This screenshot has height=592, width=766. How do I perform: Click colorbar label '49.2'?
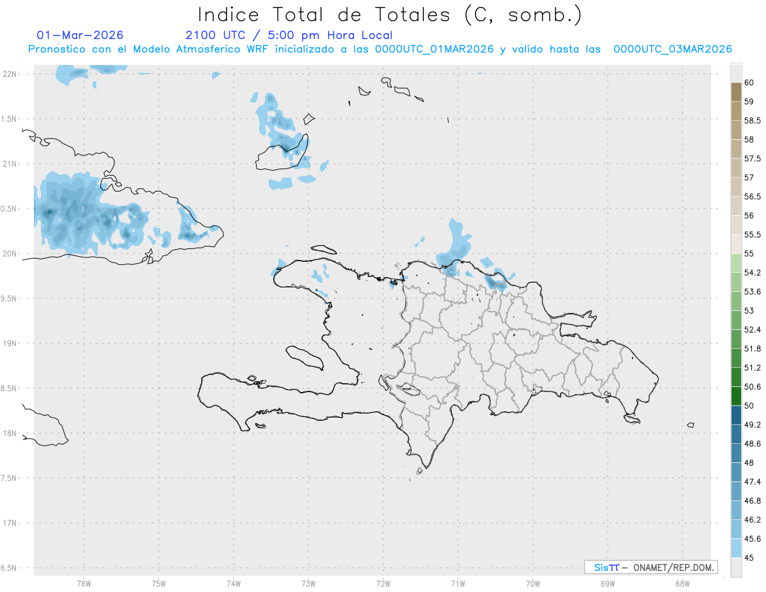point(752,425)
